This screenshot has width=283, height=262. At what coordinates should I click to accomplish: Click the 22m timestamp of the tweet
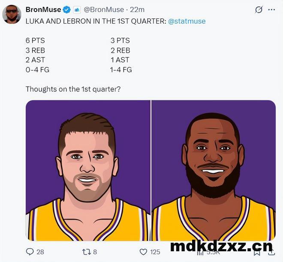click(x=137, y=9)
